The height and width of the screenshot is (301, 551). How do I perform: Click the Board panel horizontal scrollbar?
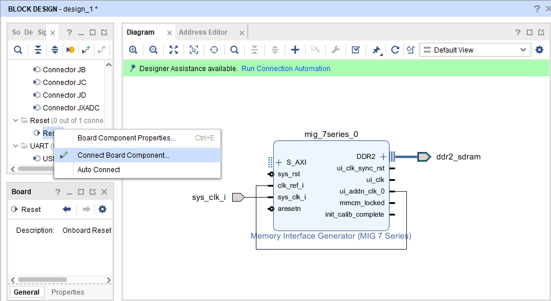42,280
